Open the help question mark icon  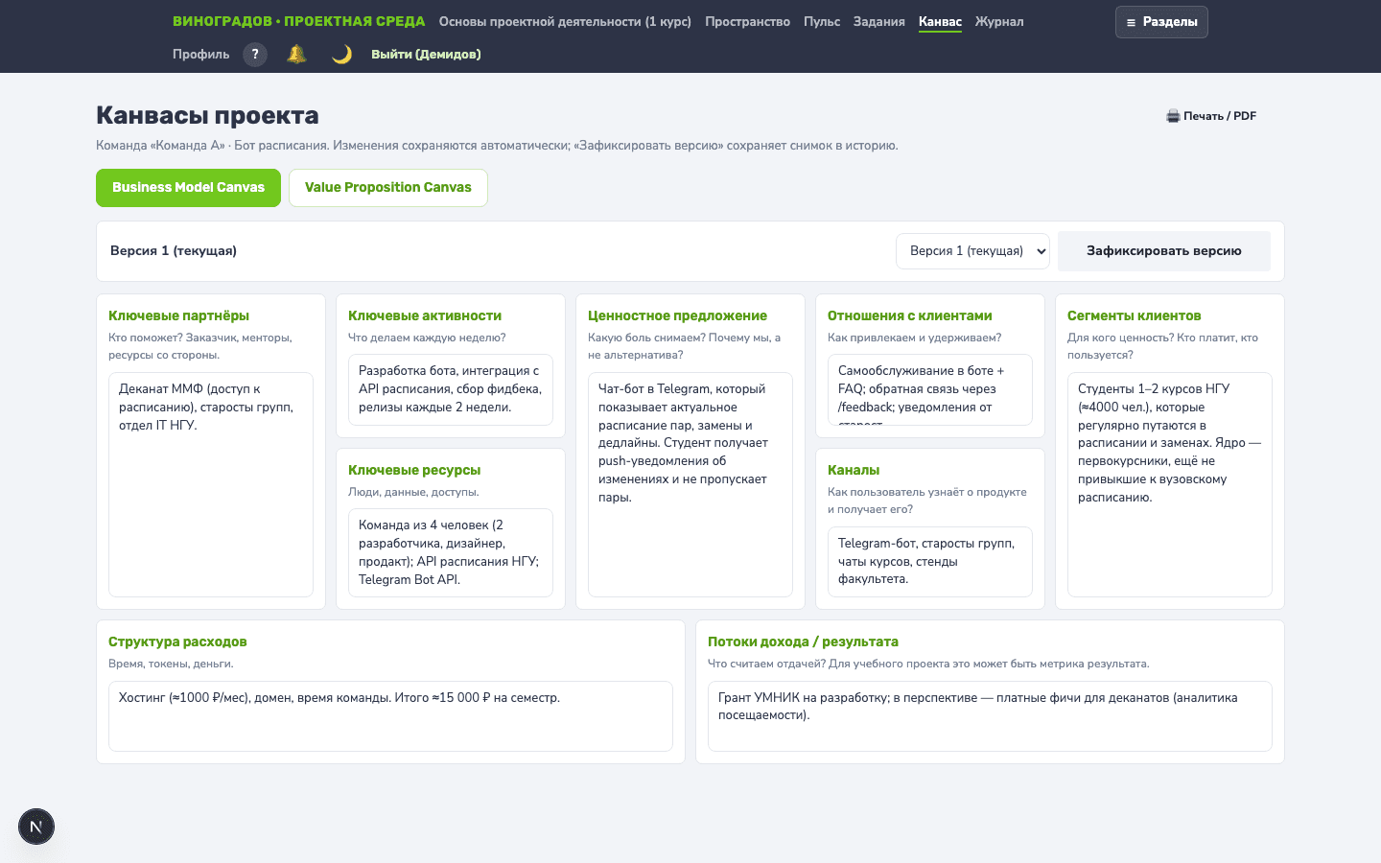point(255,55)
